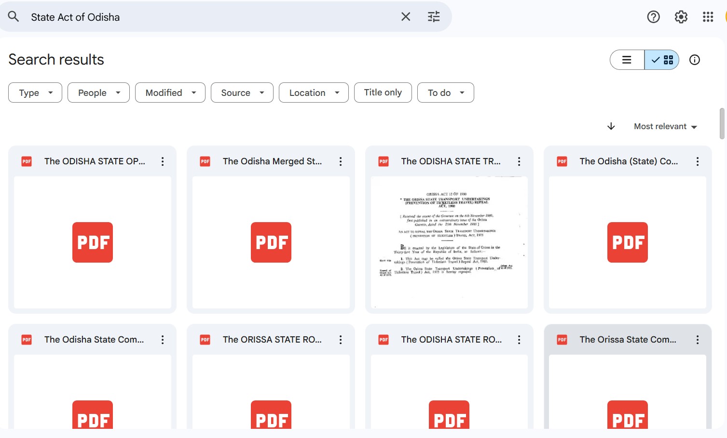
Task: Click file title The Odisha (State) Co...
Action: pos(629,161)
